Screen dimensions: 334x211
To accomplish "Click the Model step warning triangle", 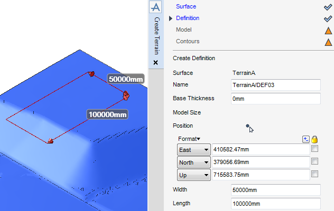I will (328, 30).
